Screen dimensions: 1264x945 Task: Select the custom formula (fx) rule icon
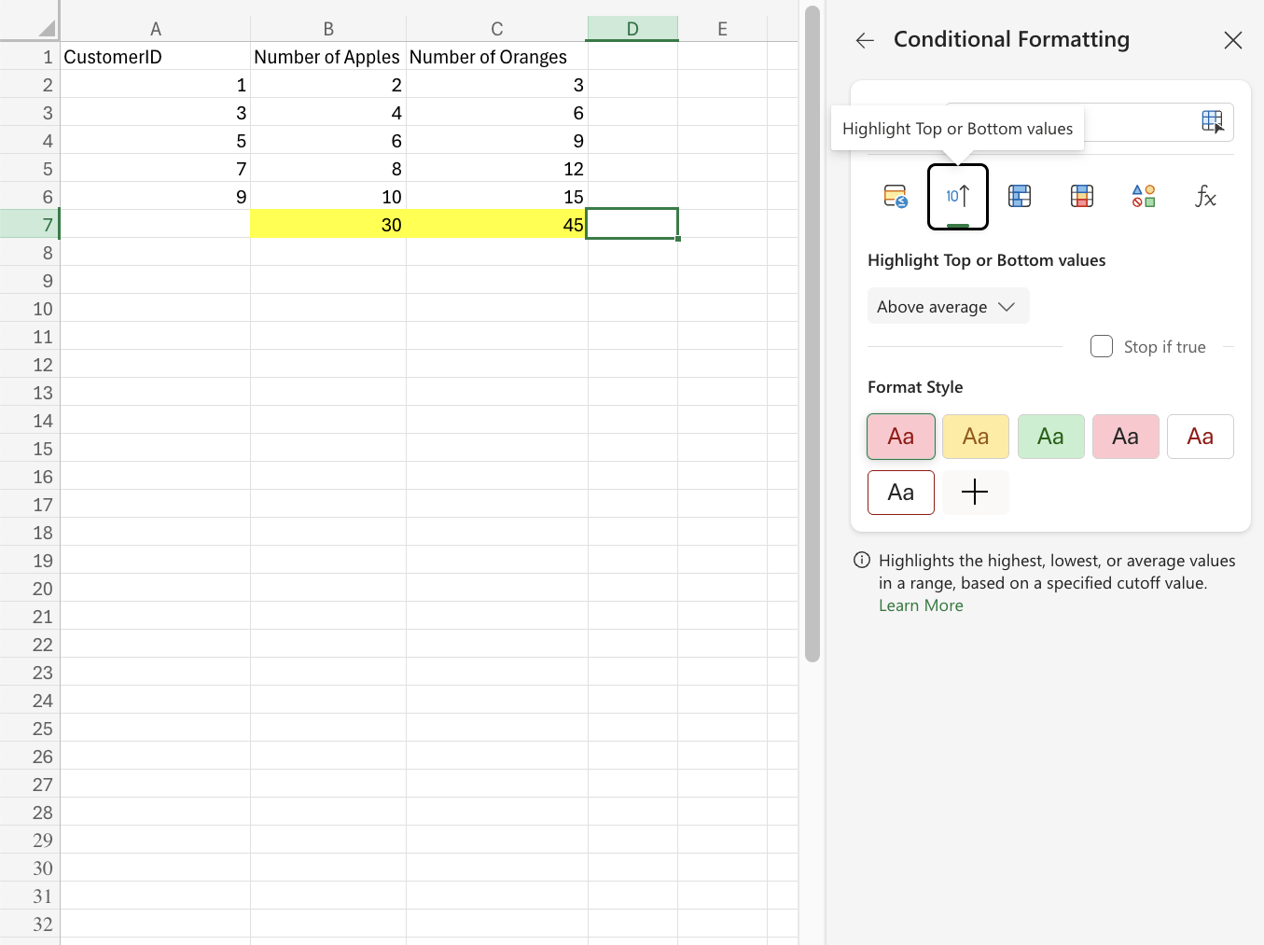[1205, 197]
